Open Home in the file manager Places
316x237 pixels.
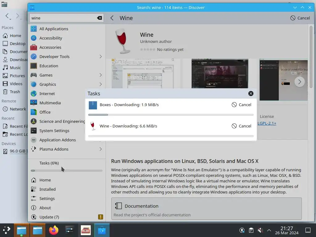click(x=13, y=36)
